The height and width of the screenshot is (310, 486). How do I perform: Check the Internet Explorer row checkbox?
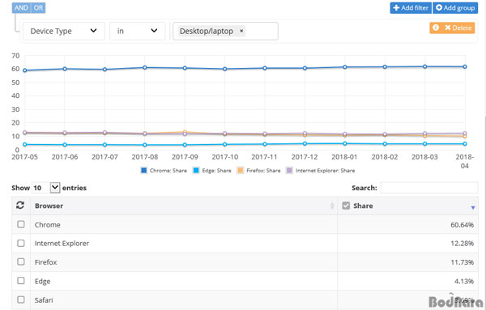point(21,243)
